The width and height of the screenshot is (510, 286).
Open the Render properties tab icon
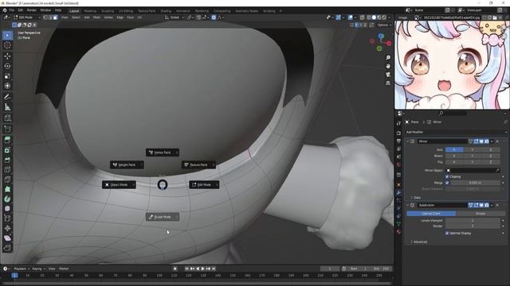(398, 133)
